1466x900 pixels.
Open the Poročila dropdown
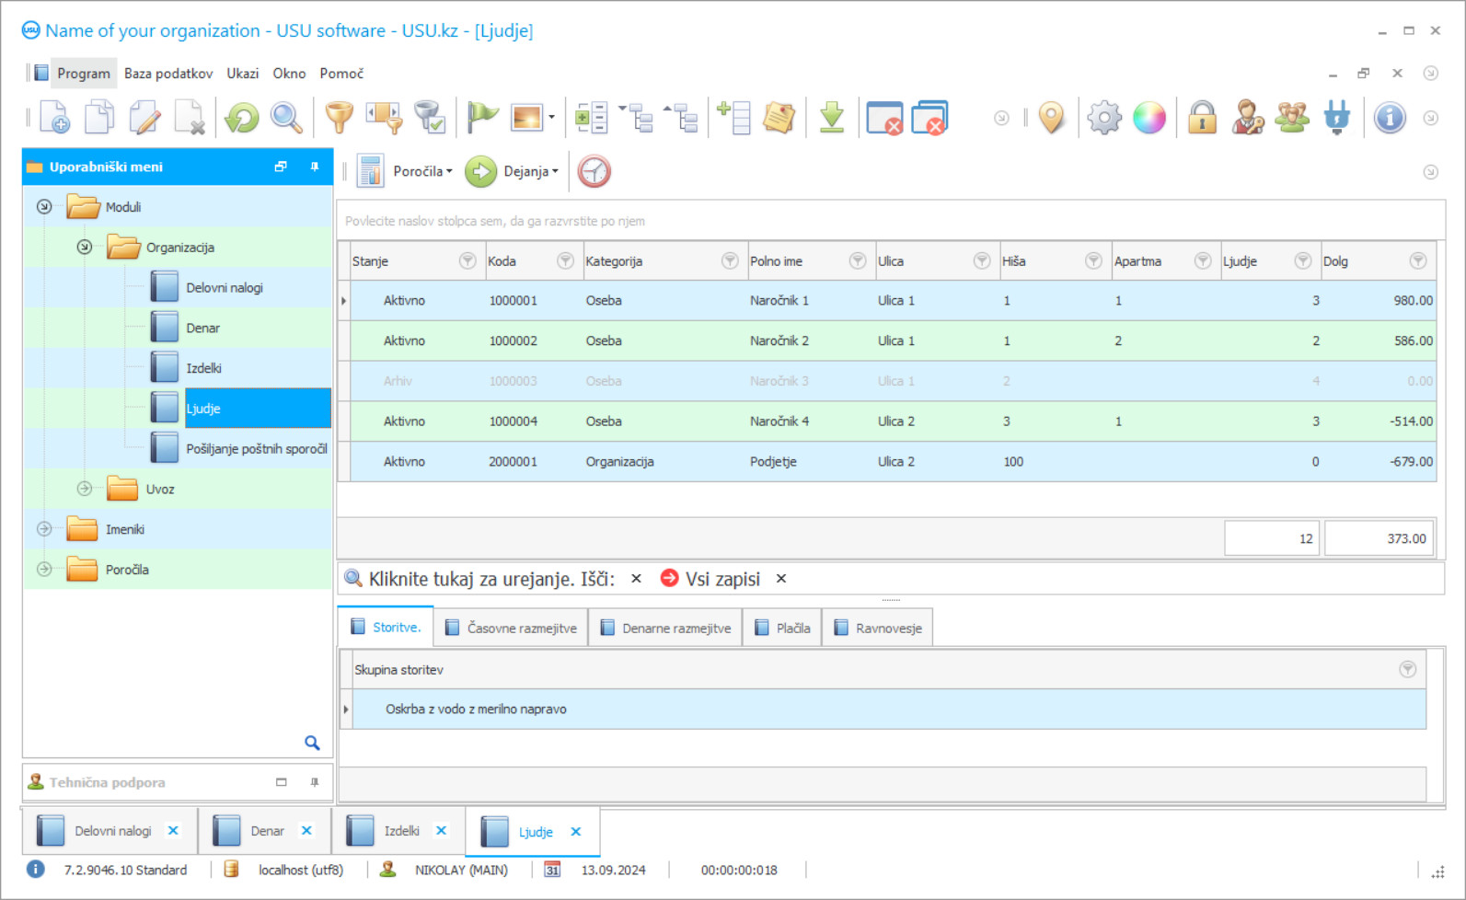422,171
